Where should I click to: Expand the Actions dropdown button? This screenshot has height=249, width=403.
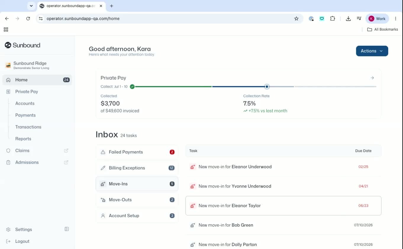372,51
